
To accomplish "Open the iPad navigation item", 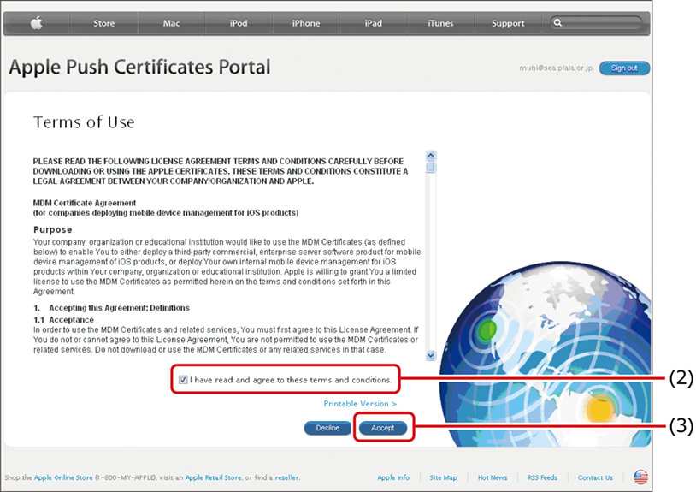I will click(374, 23).
